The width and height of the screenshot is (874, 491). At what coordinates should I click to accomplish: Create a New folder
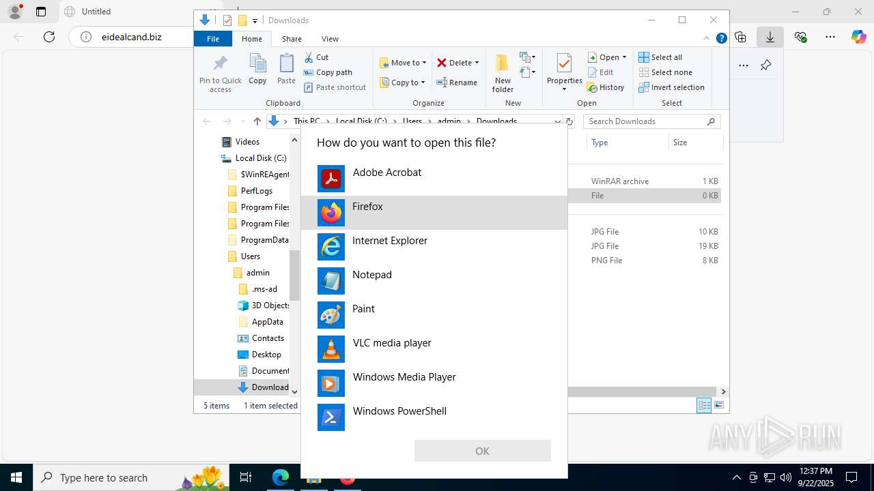503,74
